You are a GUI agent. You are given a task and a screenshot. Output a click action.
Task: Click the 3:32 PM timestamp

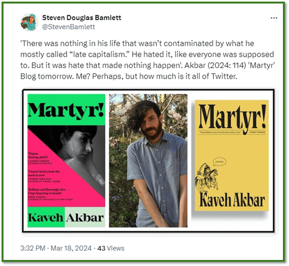click(33, 248)
